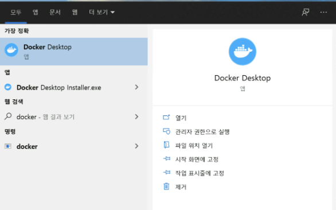The width and height of the screenshot is (336, 210).
Task: Open Docker Desktop best match result
Action: coord(74,52)
